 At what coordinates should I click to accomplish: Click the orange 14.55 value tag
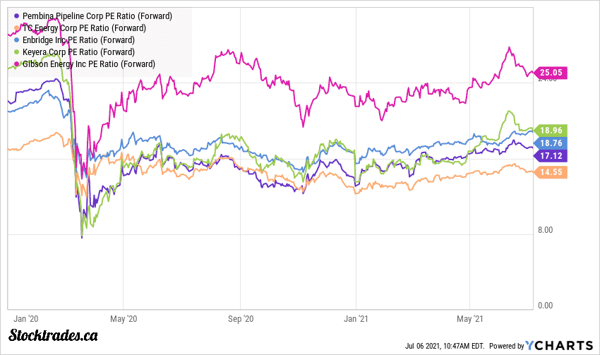[x=551, y=172]
